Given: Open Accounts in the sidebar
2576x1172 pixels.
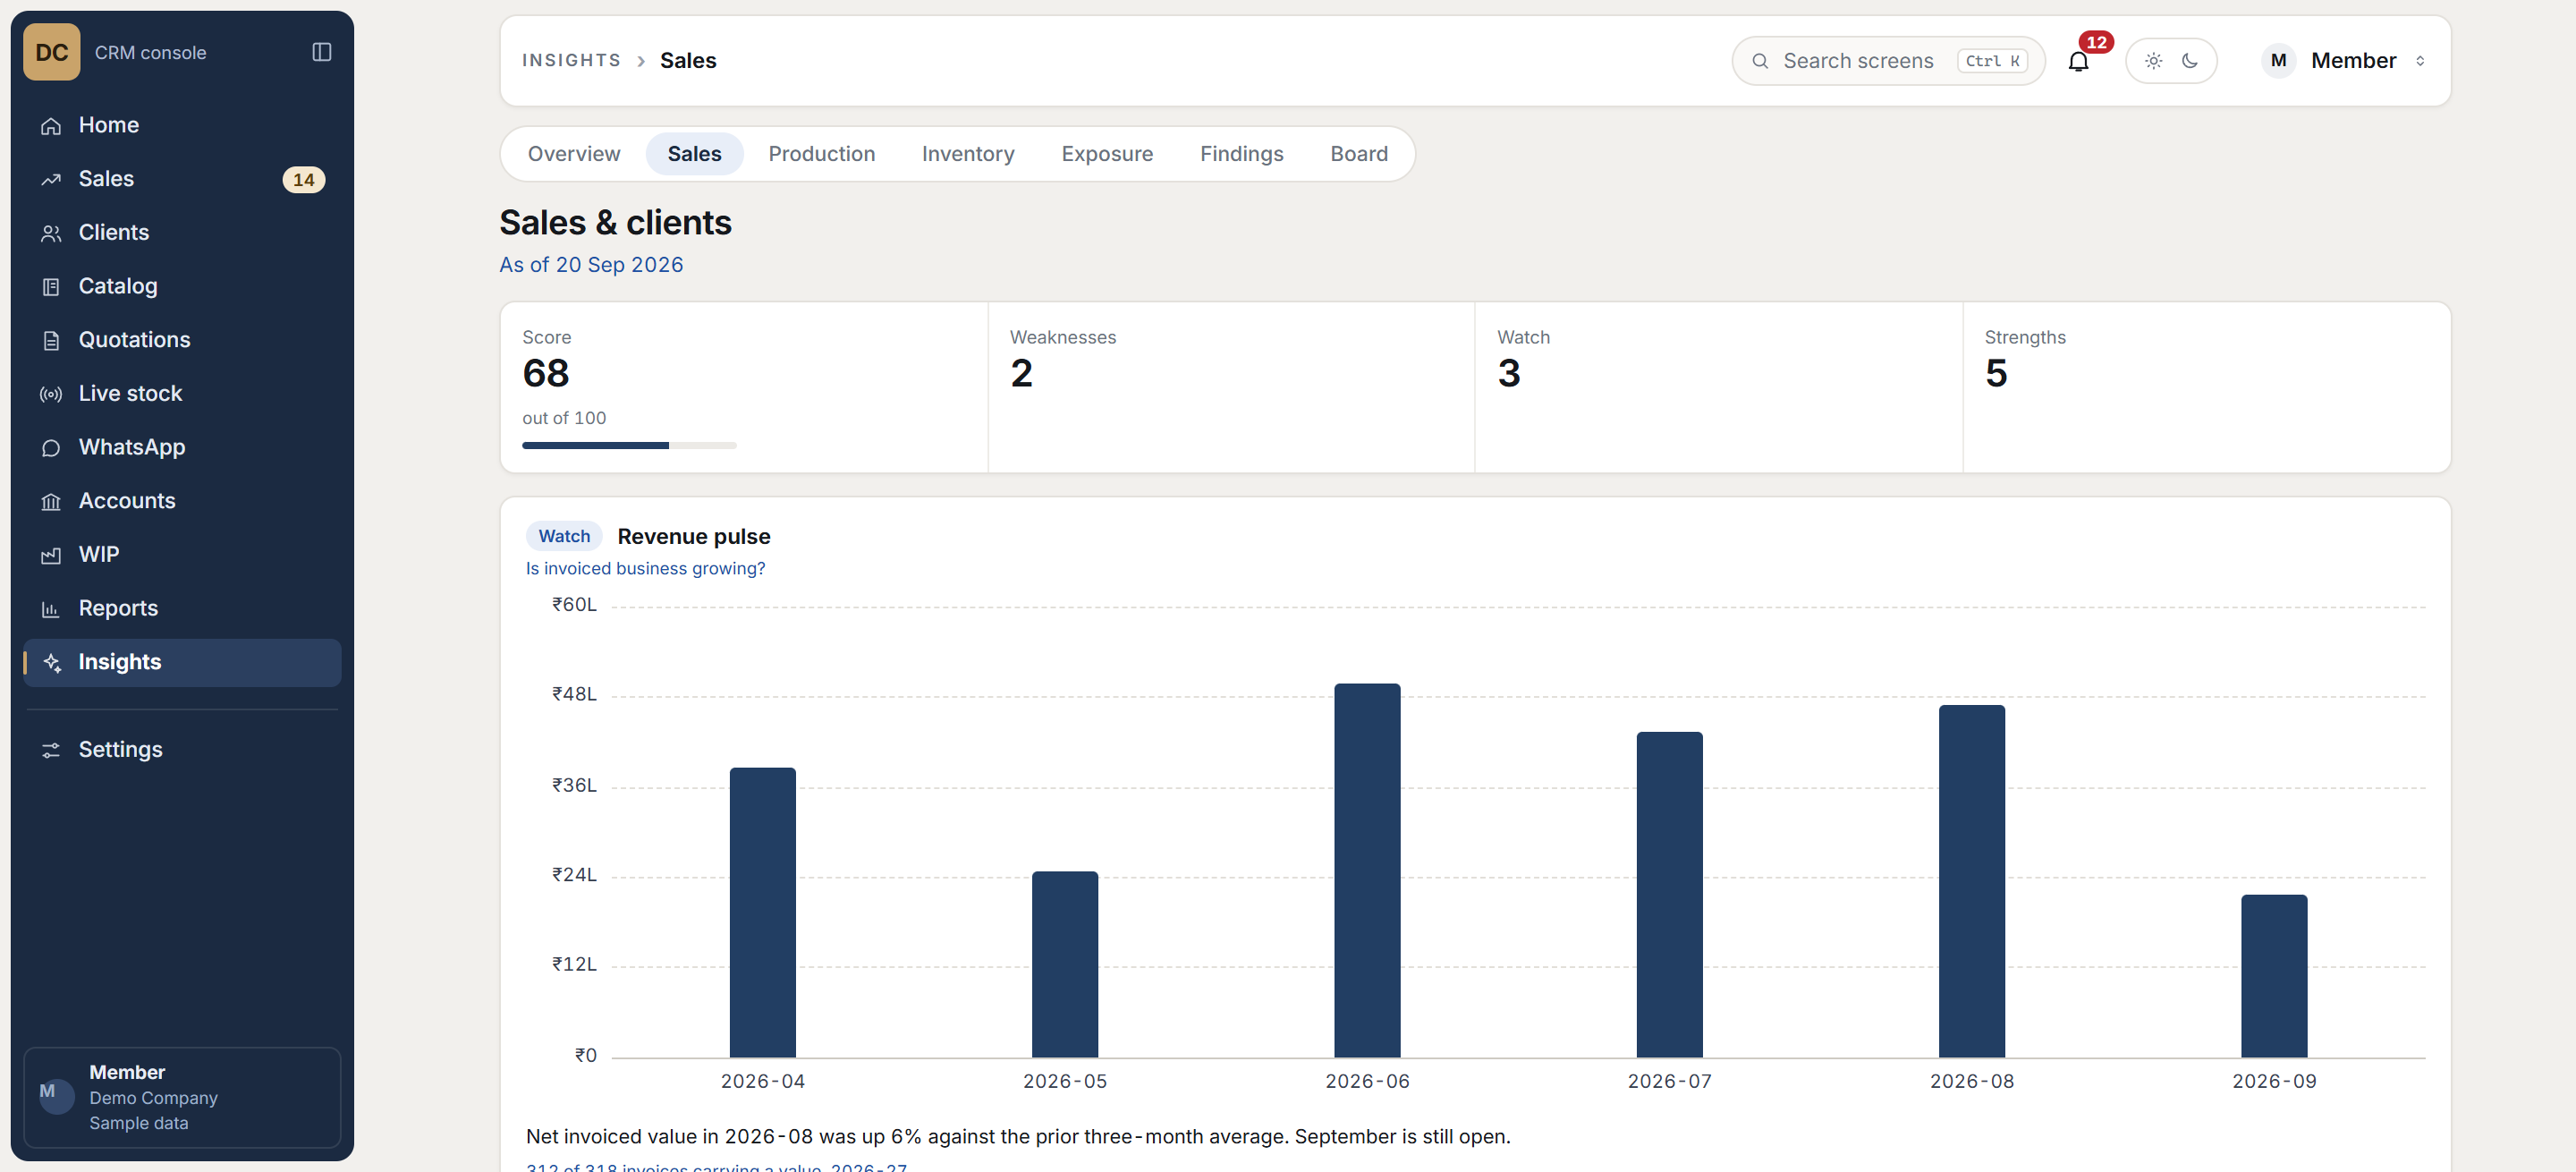Looking at the screenshot, I should click(182, 501).
